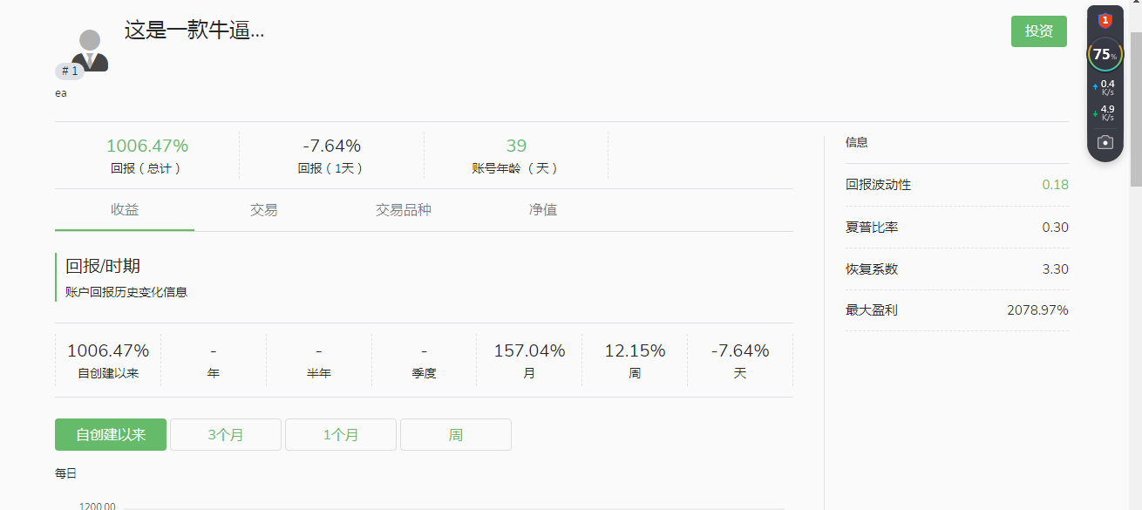Choose the 3个月 chart range
This screenshot has height=510, width=1142.
tap(226, 435)
